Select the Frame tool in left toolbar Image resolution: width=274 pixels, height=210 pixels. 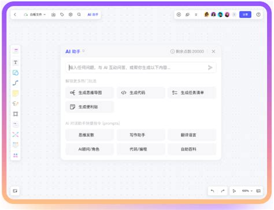pyautogui.click(x=16, y=114)
